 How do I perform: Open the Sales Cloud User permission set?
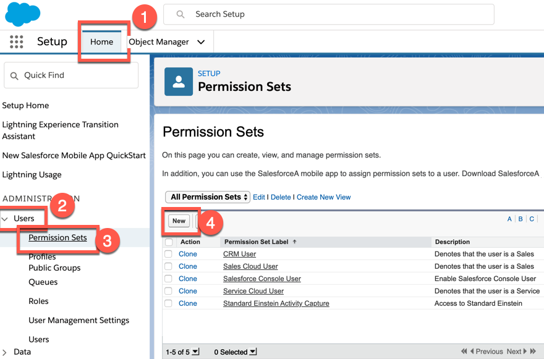[x=250, y=266]
